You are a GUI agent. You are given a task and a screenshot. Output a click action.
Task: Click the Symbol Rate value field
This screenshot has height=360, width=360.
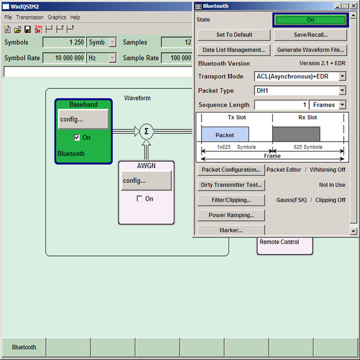tap(64, 58)
